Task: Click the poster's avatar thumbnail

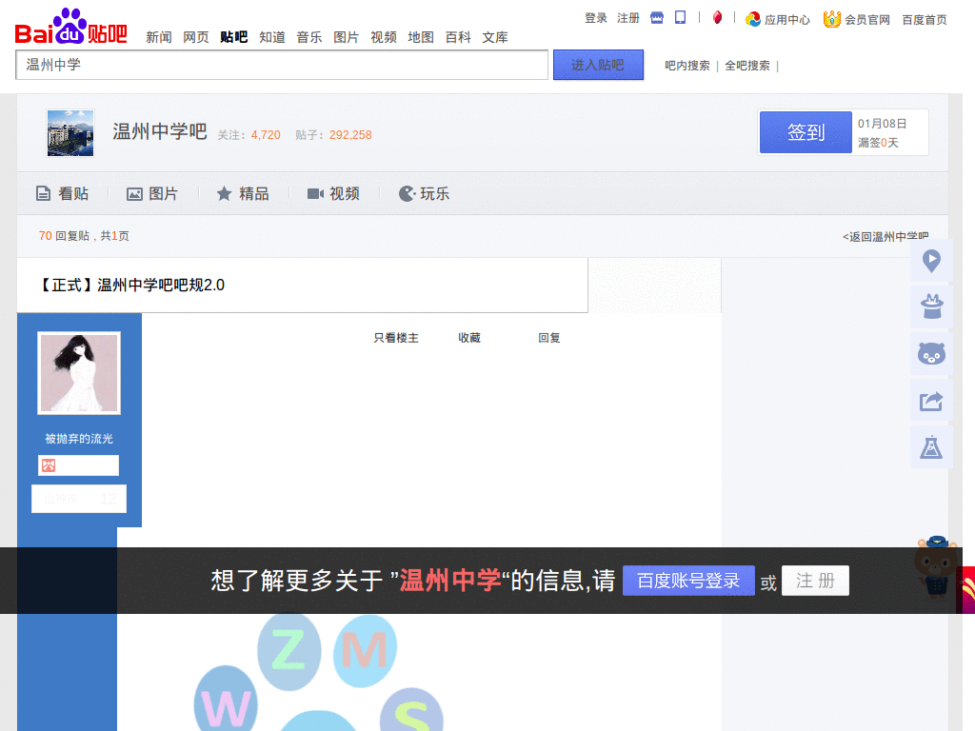Action: [x=79, y=373]
